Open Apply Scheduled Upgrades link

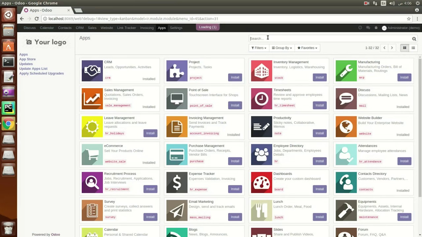point(42,73)
